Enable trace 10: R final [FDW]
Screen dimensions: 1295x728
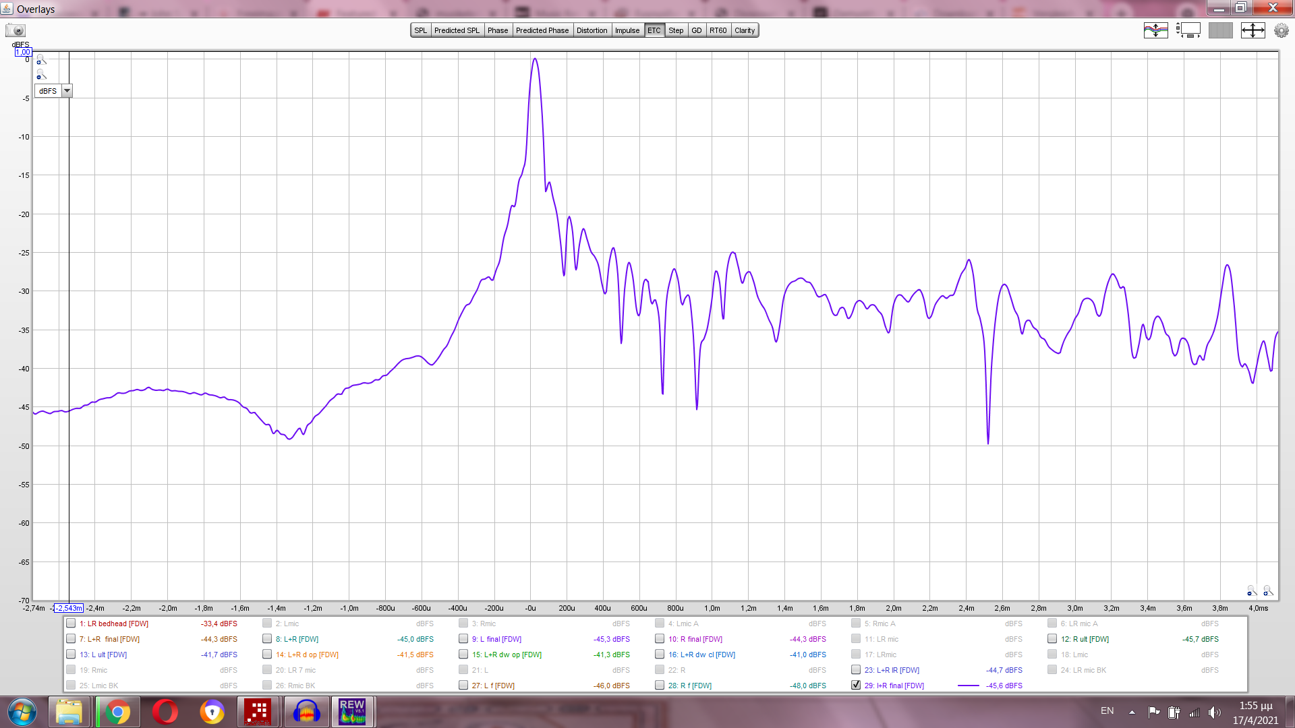point(660,639)
